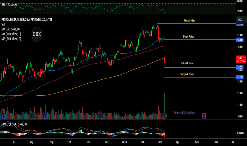The height and width of the screenshot is (146, 247).
Task: Click the 13.38 support price tag
Action: point(240,77)
